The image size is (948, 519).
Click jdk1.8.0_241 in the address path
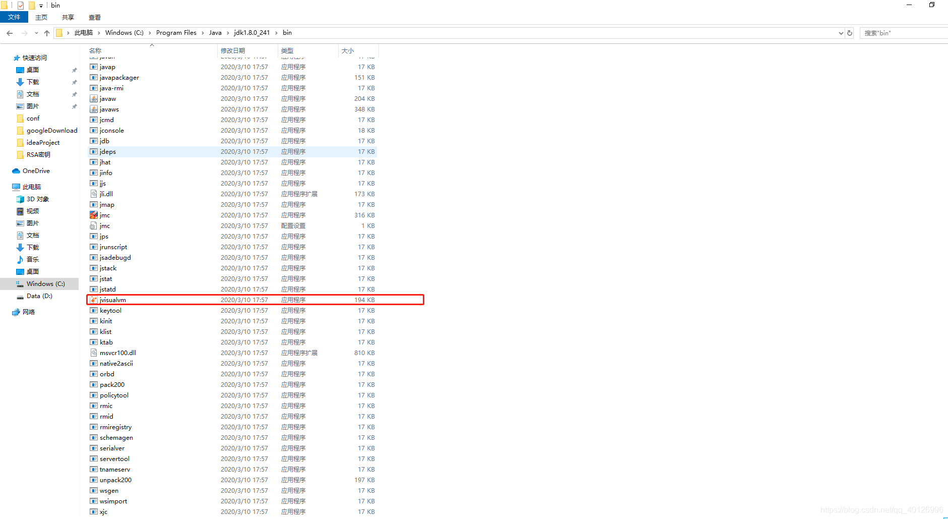(x=252, y=33)
